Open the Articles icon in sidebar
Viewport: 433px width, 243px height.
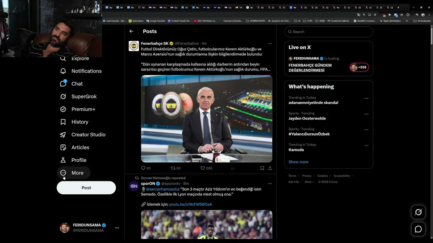click(63, 147)
